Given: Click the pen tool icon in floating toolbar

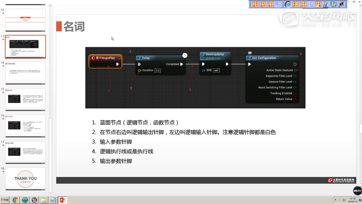Looking at the screenshot, I should pos(326,4).
